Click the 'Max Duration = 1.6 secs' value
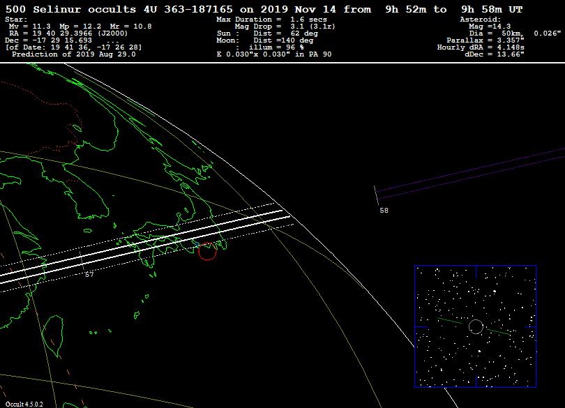Viewport: 565px width, 408px height. tap(272, 20)
